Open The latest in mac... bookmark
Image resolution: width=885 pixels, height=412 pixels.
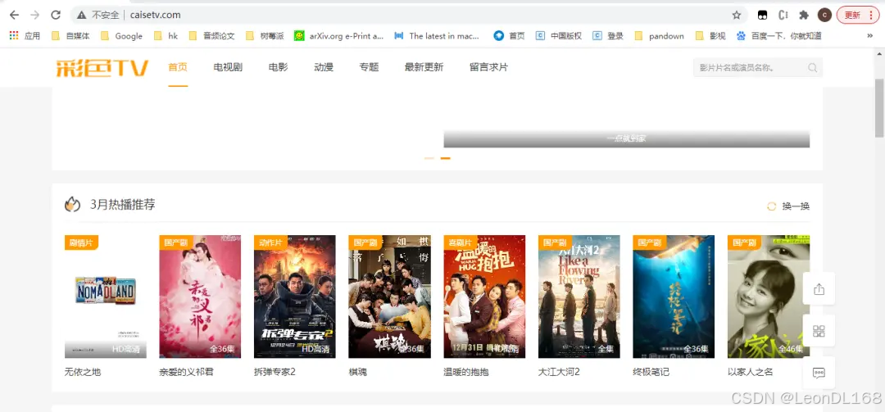coord(437,35)
